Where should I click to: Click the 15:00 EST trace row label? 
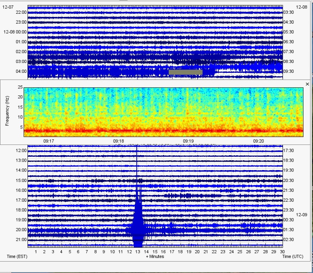point(21,180)
